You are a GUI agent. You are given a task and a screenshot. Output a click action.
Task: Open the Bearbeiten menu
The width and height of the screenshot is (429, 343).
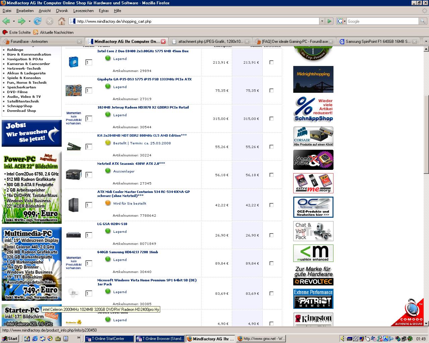coord(25,11)
